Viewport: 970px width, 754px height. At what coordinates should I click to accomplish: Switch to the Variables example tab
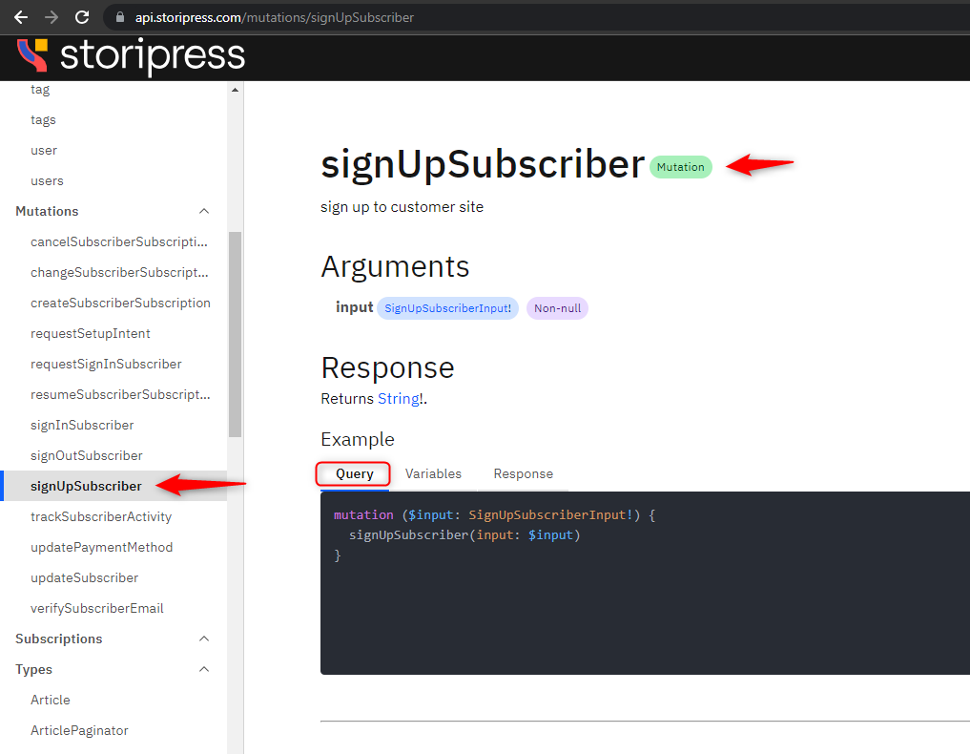tap(433, 473)
